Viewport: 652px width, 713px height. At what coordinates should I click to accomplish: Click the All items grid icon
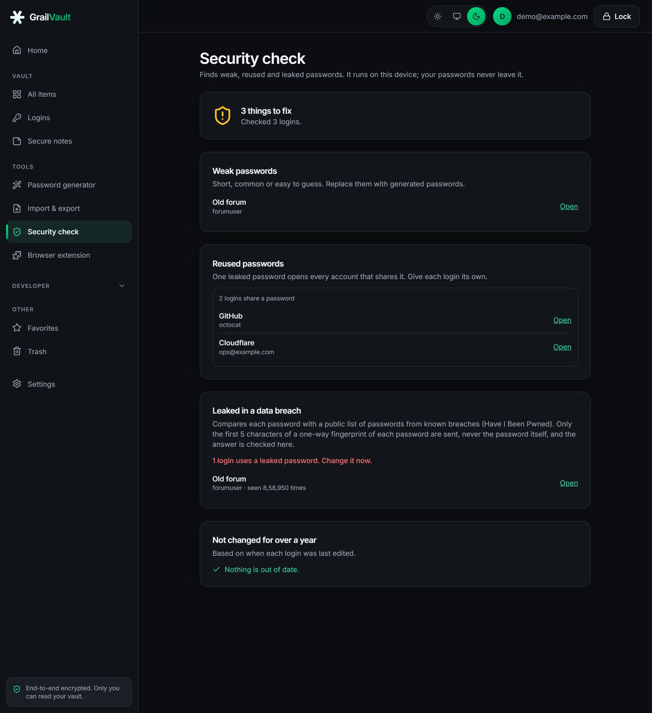pos(17,94)
